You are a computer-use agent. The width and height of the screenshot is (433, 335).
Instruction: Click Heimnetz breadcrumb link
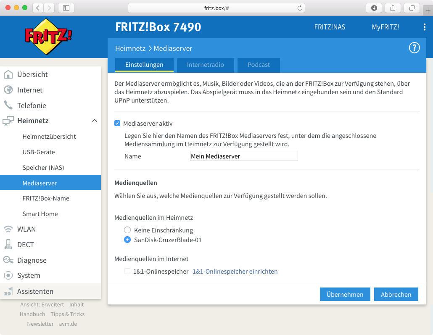130,48
